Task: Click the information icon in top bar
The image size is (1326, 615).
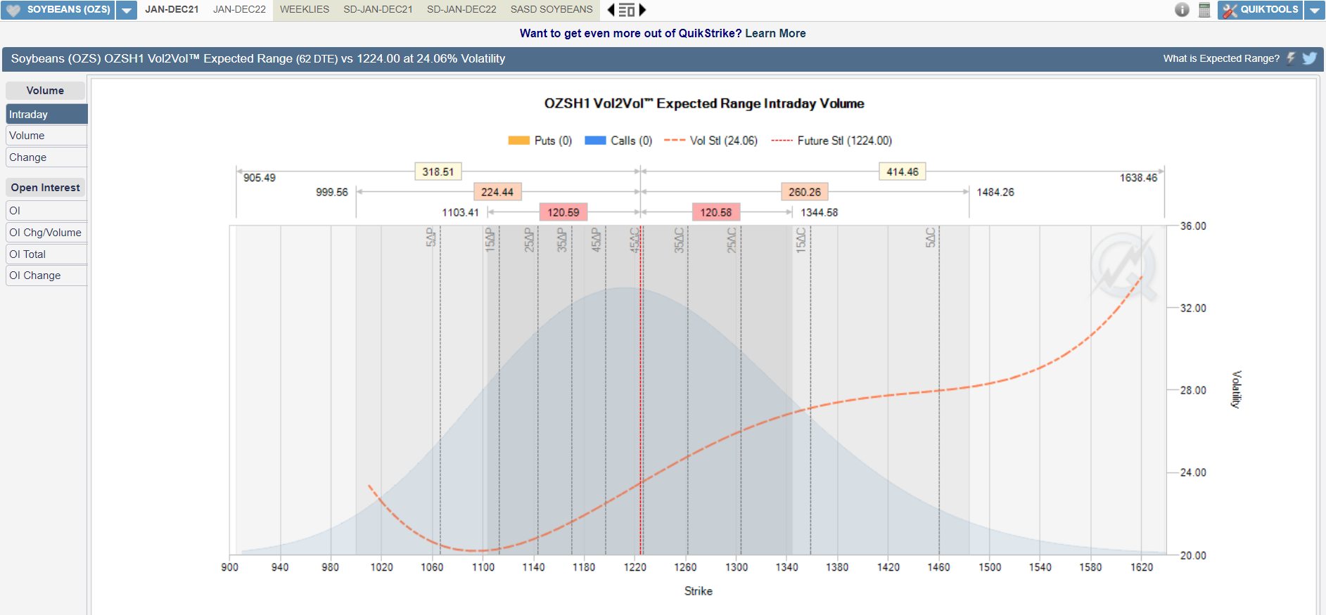Action: [1182, 10]
